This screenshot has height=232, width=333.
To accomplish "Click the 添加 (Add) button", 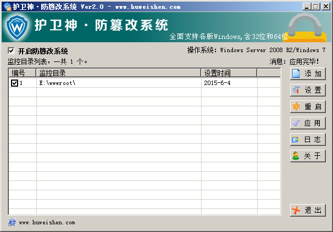I will coord(308,74).
